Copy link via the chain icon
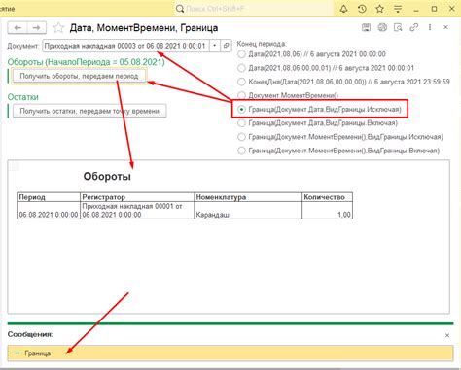This screenshot has height=370, width=461. pos(413,27)
